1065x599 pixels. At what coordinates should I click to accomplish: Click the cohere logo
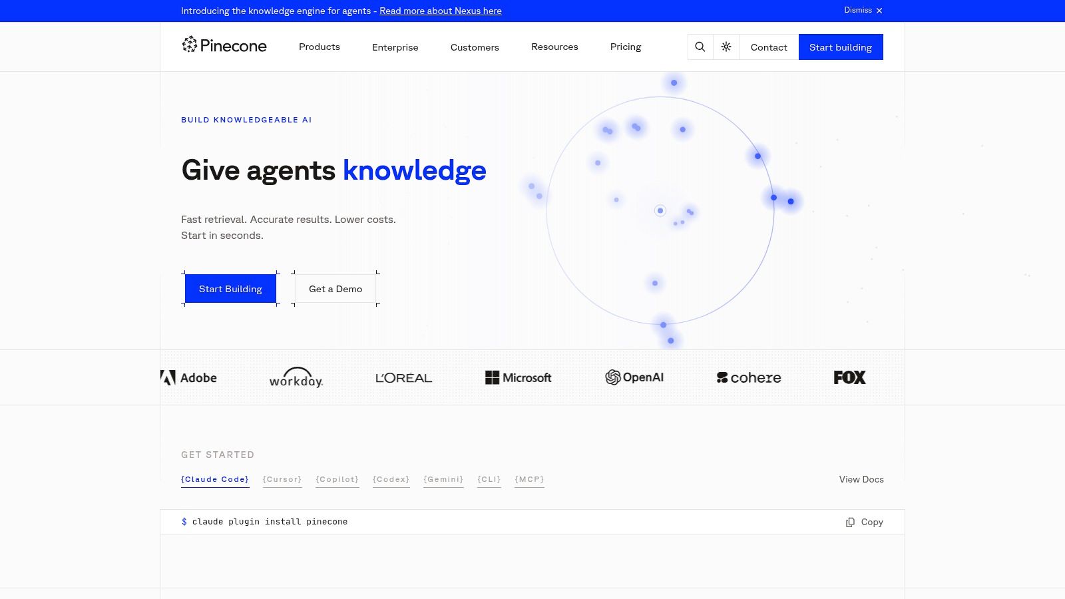click(x=749, y=377)
